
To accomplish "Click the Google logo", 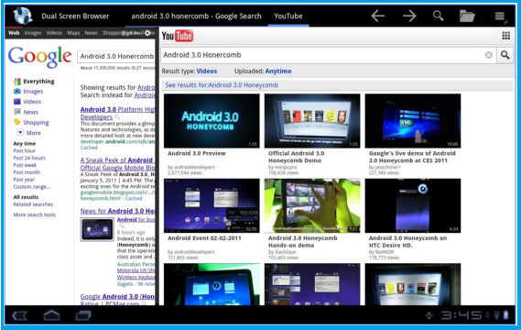I will [x=39, y=57].
